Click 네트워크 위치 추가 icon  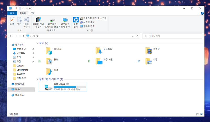(x=65, y=20)
